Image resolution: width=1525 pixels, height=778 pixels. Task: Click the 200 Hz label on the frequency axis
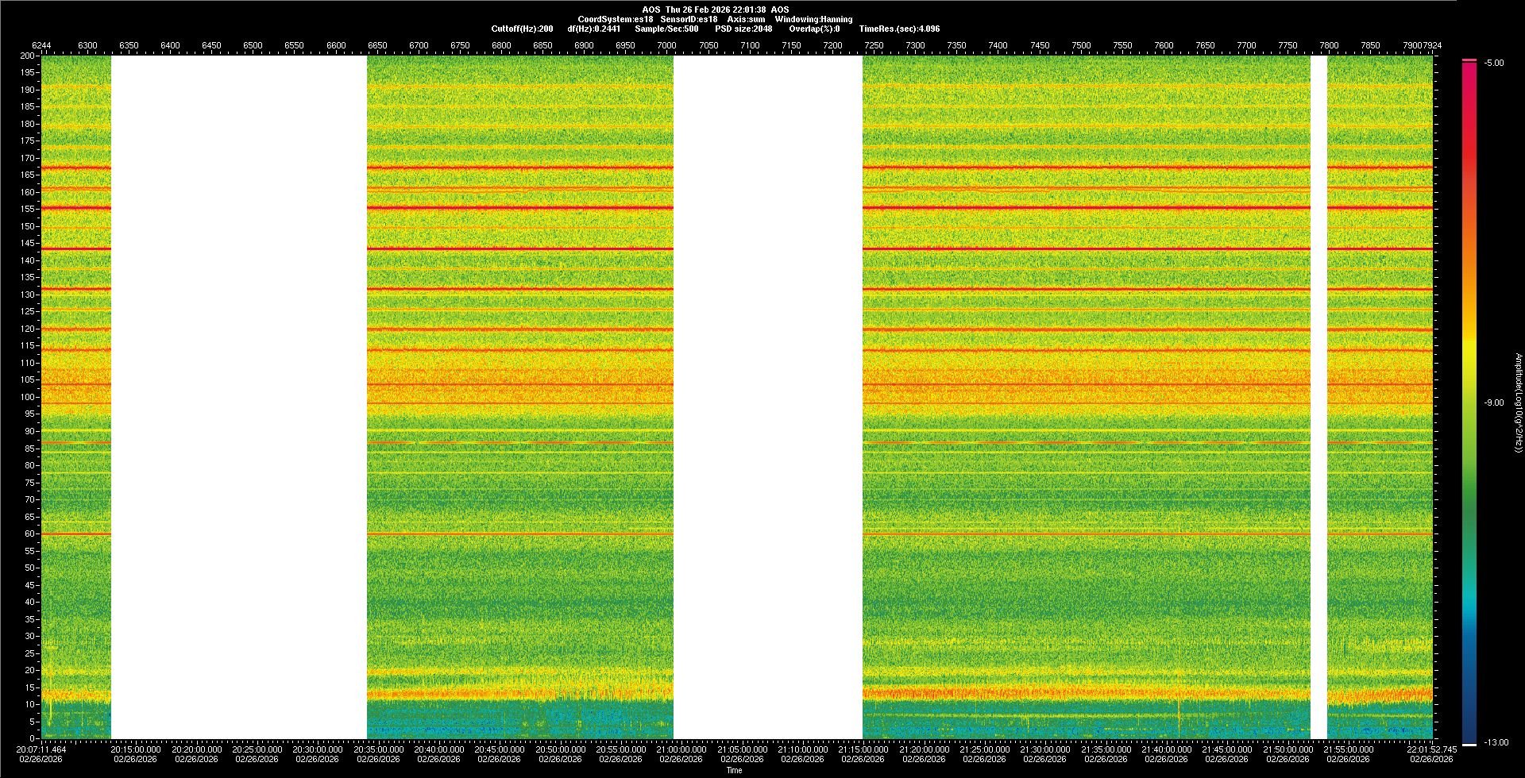(x=27, y=56)
